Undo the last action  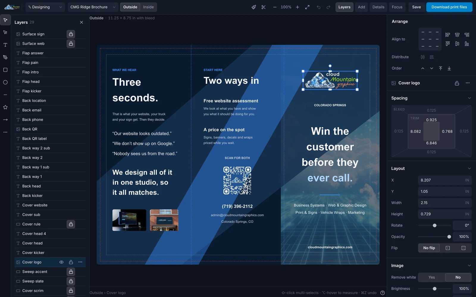pyautogui.click(x=319, y=7)
